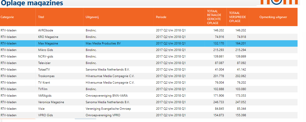
Task: Click the value 76.202 for TV Krant
Action: click(241, 83)
